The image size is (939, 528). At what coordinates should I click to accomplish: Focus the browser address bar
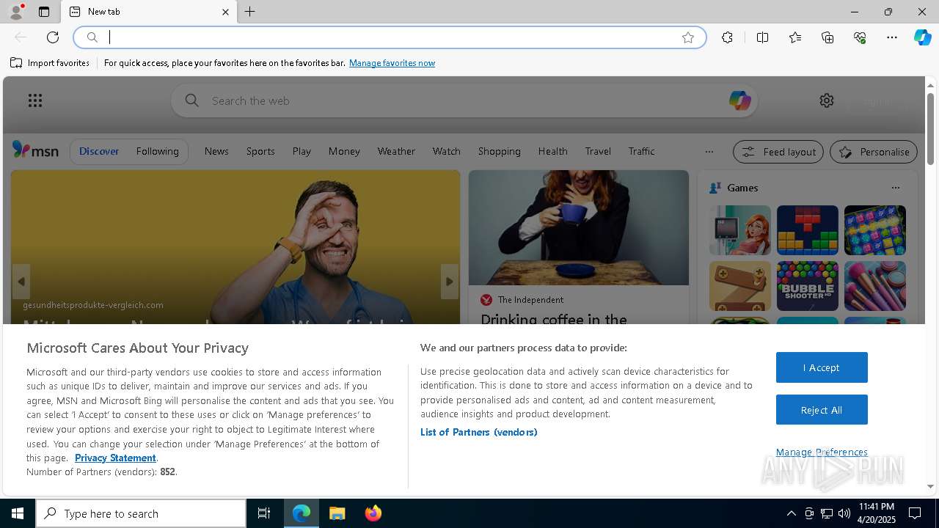pos(389,37)
